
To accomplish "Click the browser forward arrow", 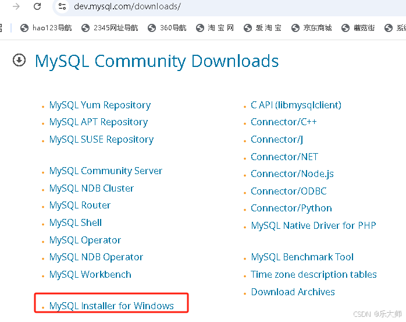I will coord(16,6).
